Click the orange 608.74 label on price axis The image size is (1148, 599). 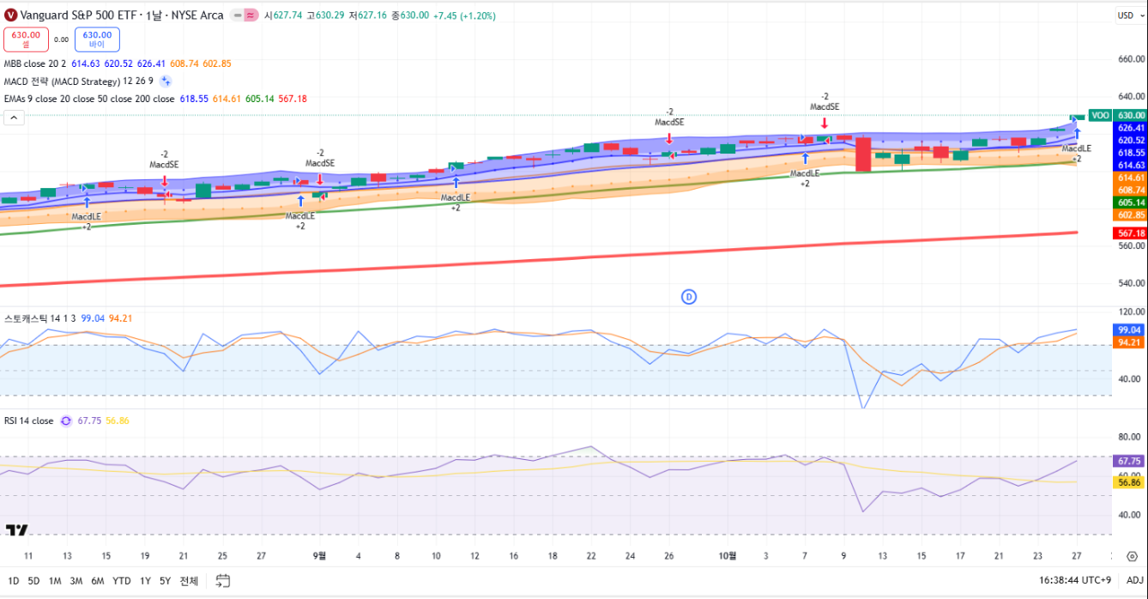tap(1130, 190)
